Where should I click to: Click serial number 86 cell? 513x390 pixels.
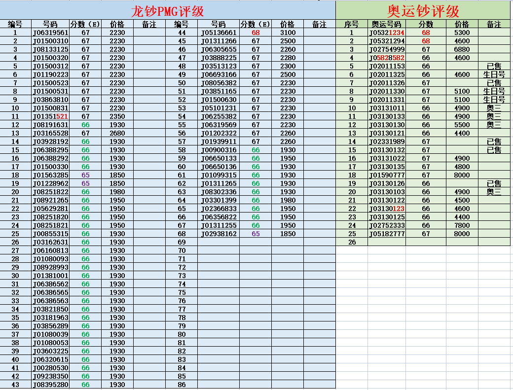pos(182,385)
